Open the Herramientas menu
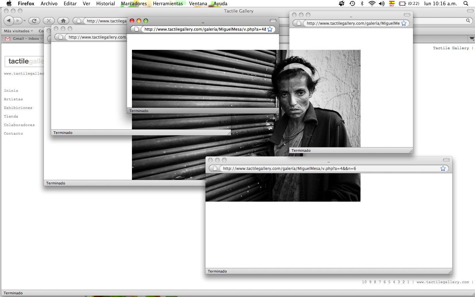The width and height of the screenshot is (475, 297). coord(168,4)
